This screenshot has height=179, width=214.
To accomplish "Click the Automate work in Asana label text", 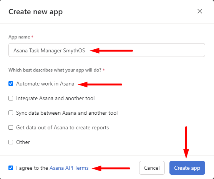I will click(x=45, y=84).
